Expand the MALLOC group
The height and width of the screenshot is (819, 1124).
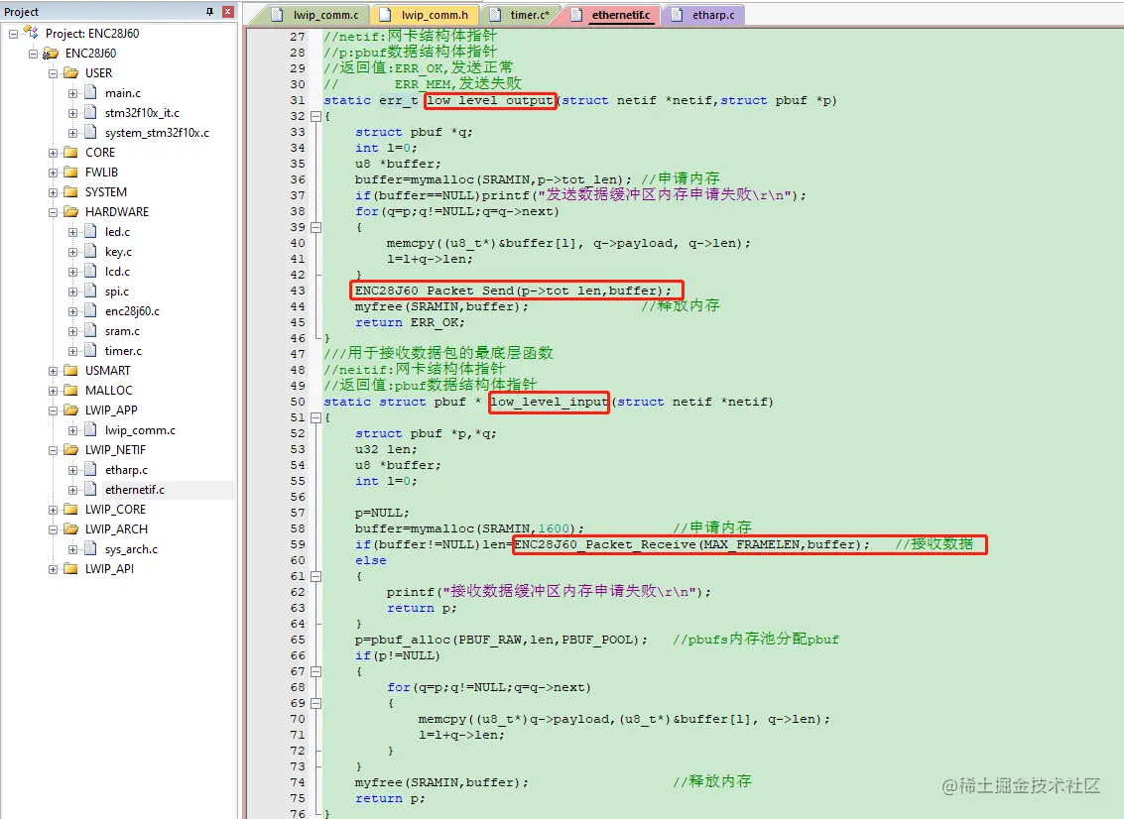click(53, 392)
